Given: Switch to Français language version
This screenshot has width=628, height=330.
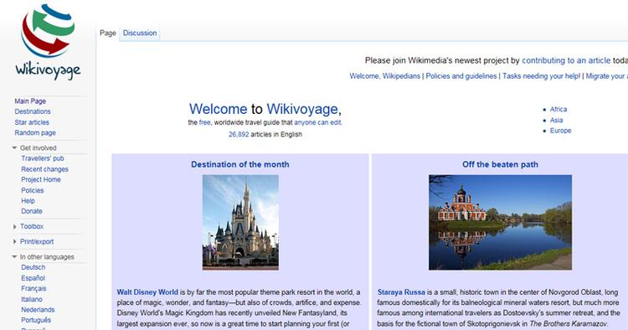Looking at the screenshot, I should coord(33,288).
